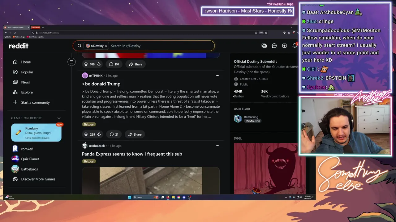
Task: Open options menu for u/TPHNK post
Action: pos(217,76)
